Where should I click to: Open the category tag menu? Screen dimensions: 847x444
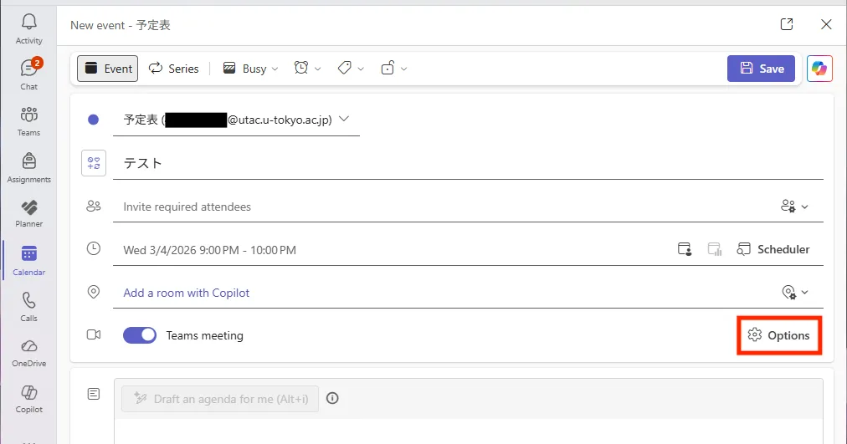click(351, 69)
